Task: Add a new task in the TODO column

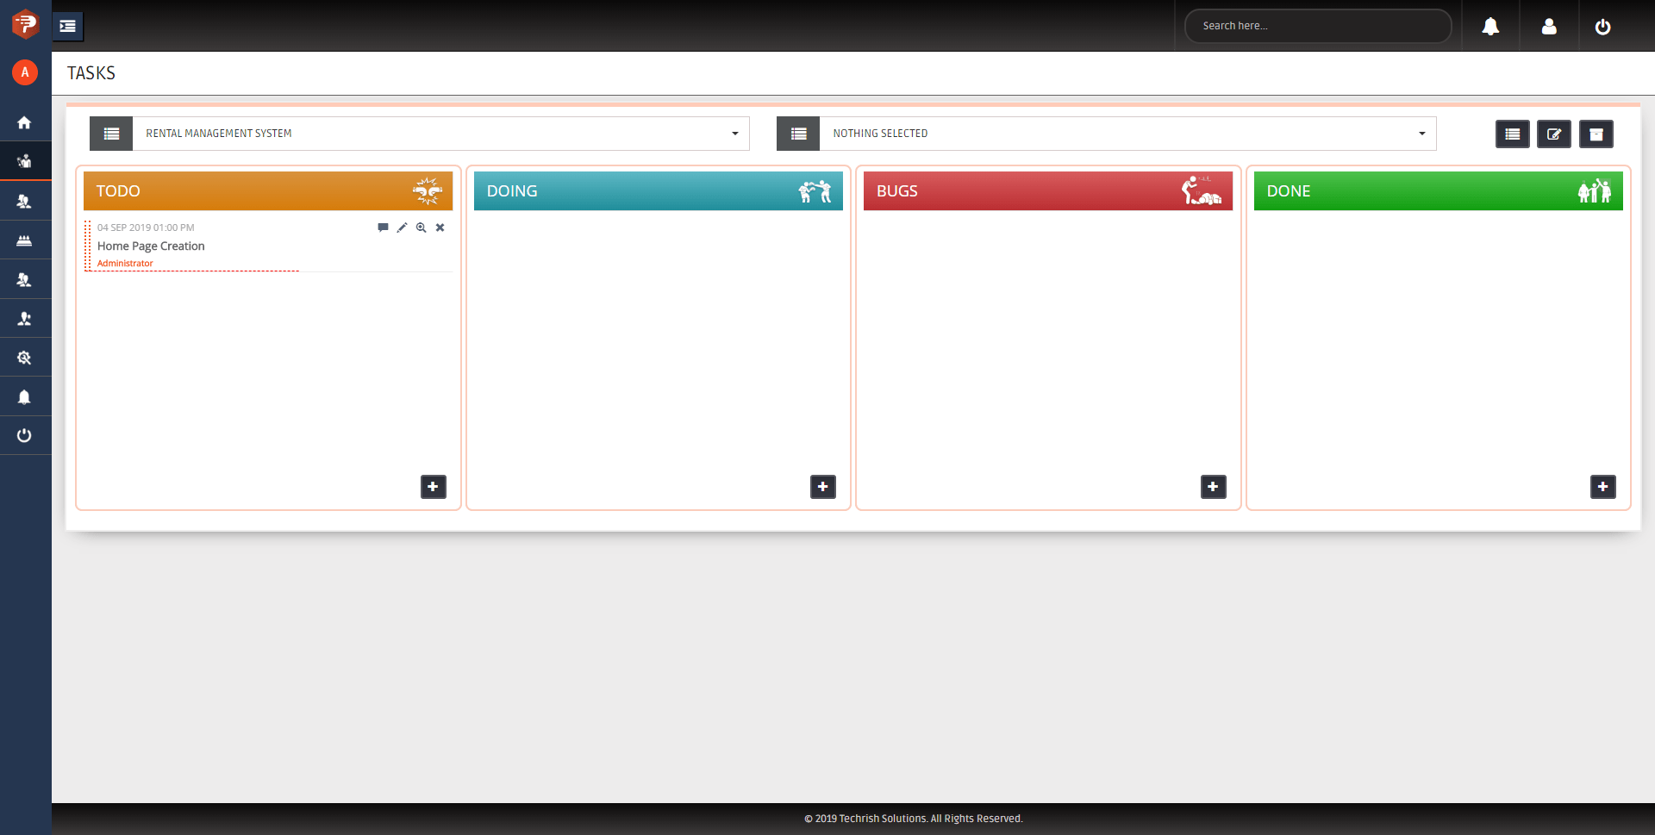Action: pyautogui.click(x=433, y=487)
